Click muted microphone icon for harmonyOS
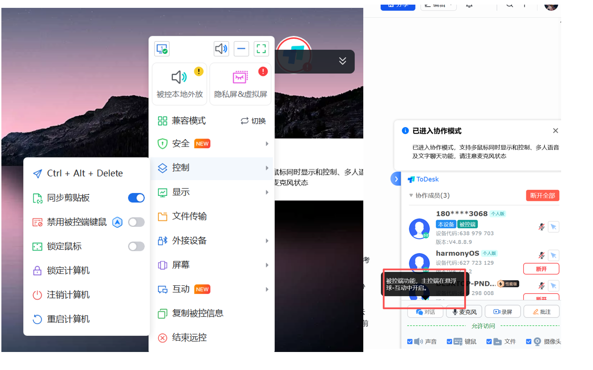The image size is (593, 370). [541, 255]
